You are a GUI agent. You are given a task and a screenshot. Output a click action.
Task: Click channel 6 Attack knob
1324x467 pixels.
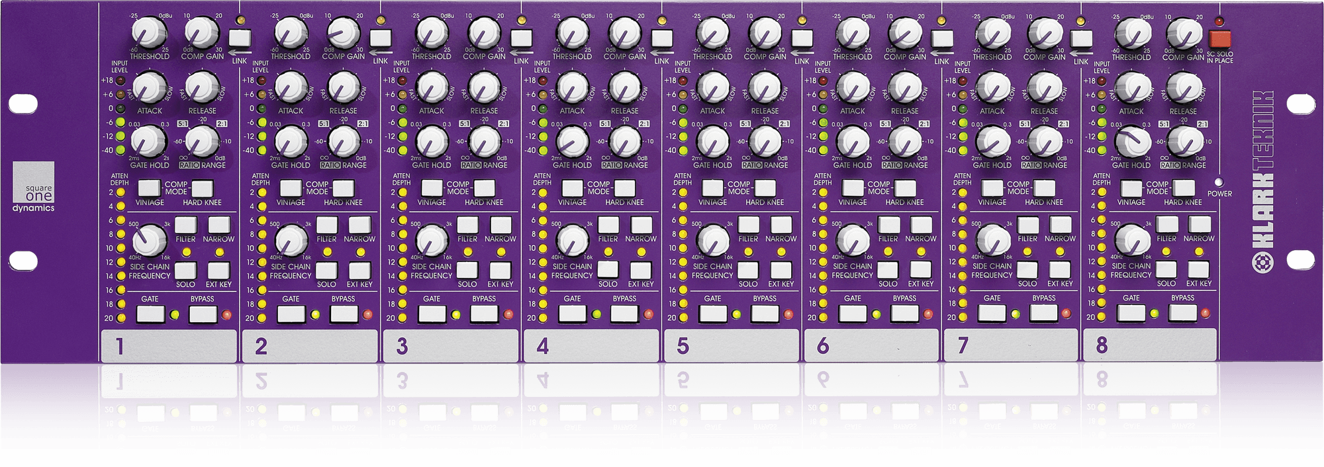(853, 88)
